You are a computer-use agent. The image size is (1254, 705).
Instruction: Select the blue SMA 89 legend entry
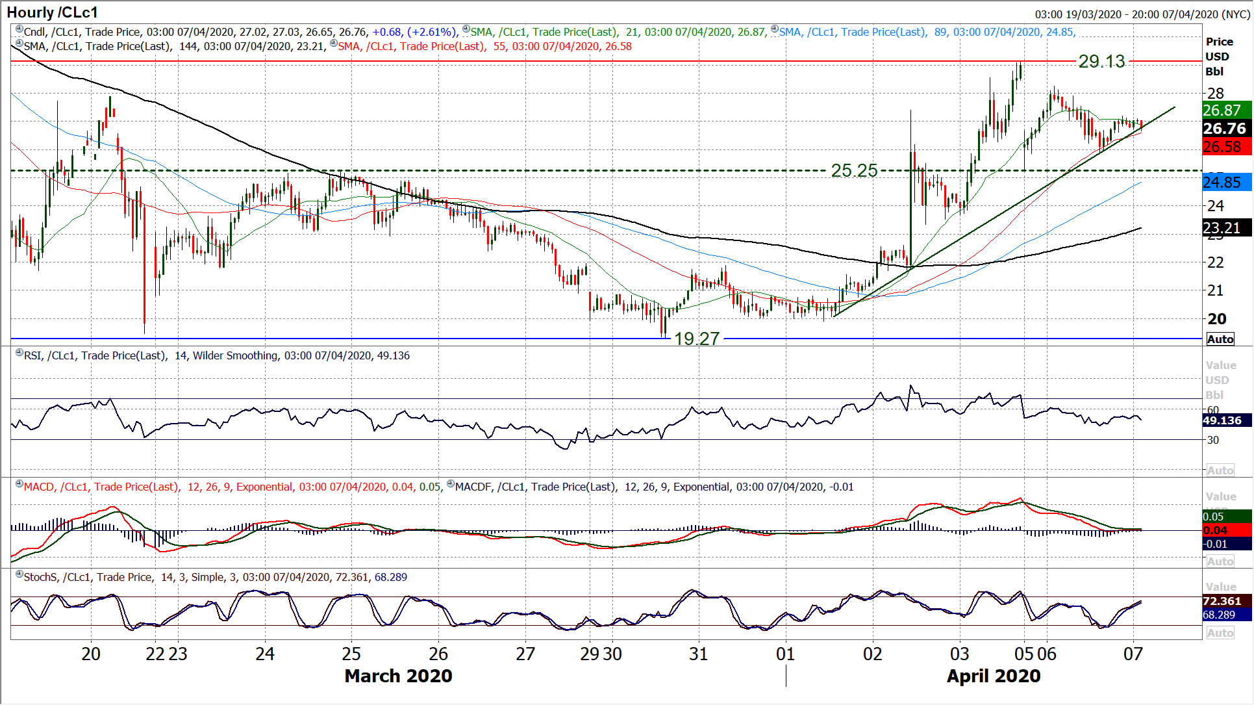927,32
